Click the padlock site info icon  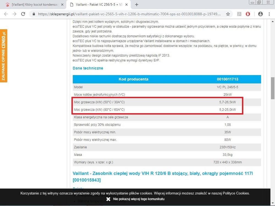(34, 14)
